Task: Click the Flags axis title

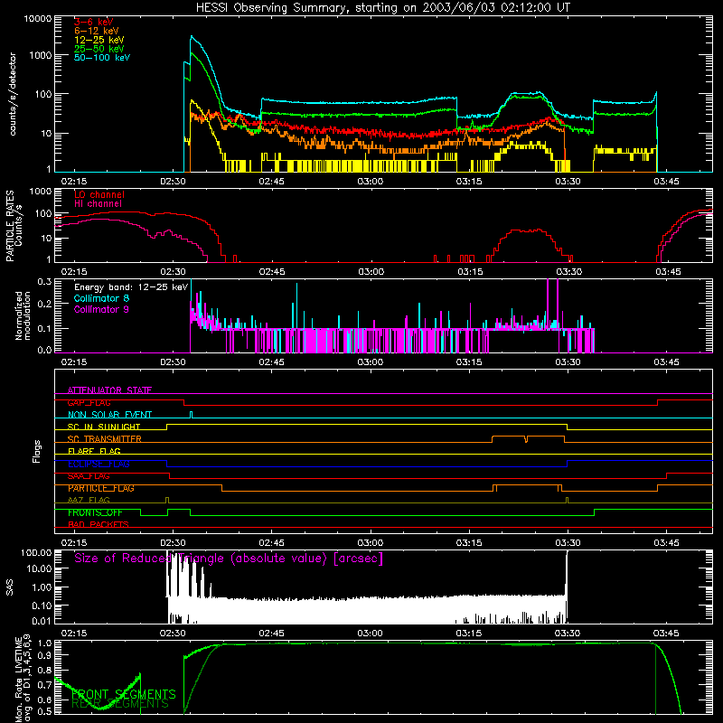Action: (37, 451)
